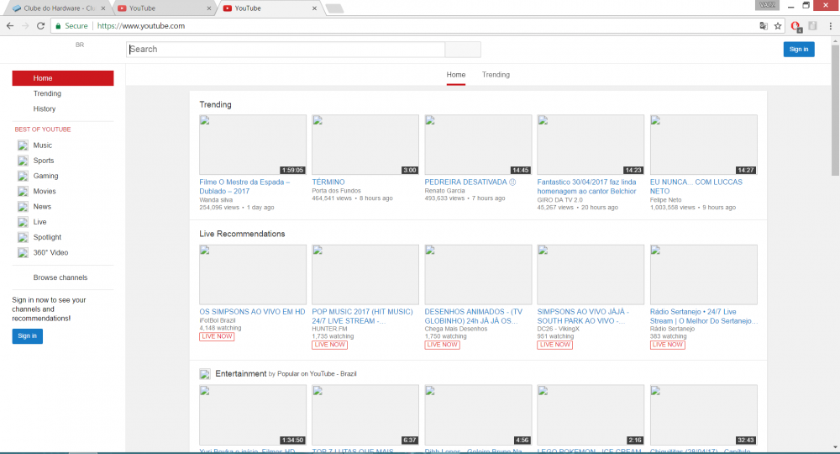Click the address bar URL

tap(141, 26)
